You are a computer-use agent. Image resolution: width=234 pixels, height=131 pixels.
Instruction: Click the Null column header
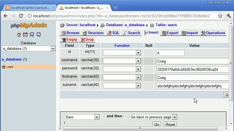pos(149,45)
